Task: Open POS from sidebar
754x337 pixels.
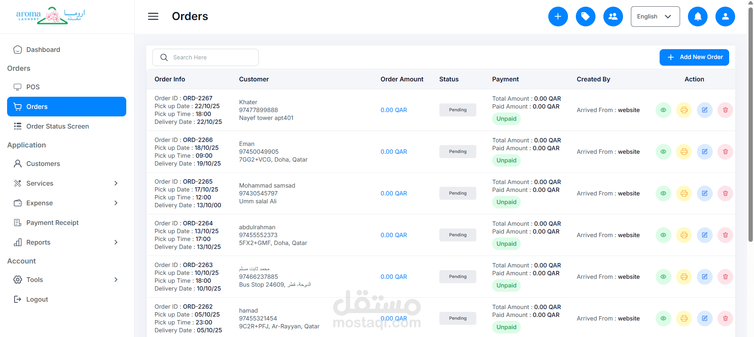Action: click(66, 87)
